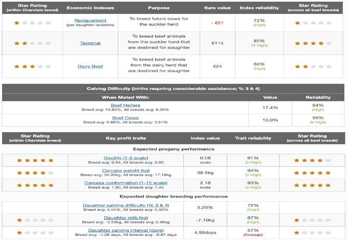Open the Replacement economic index link

[x=90, y=21]
